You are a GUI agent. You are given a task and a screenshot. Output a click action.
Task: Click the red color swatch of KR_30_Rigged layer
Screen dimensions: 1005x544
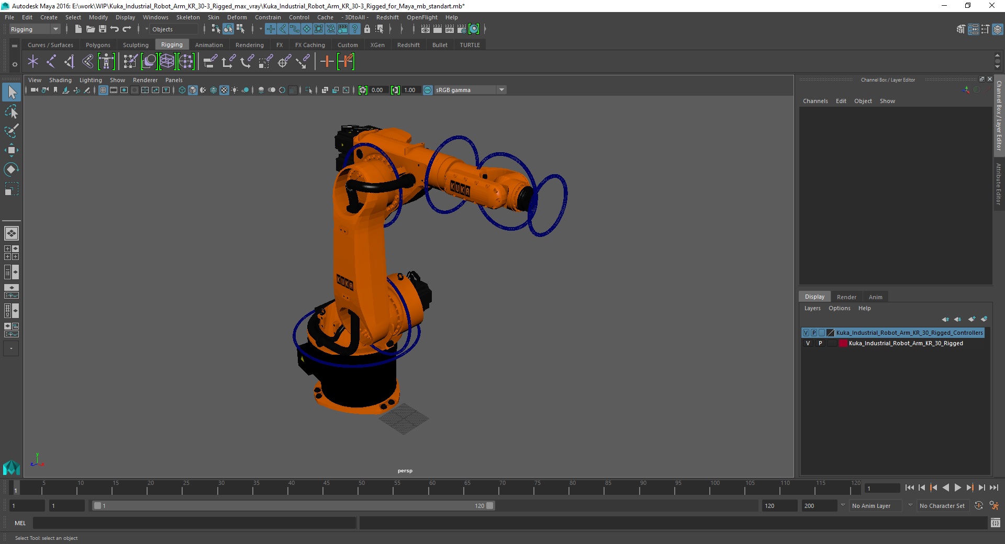click(x=843, y=344)
